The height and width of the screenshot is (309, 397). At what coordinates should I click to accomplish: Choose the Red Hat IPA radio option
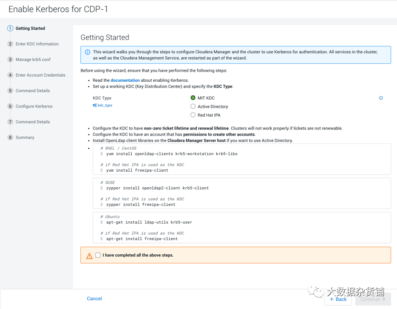point(193,115)
